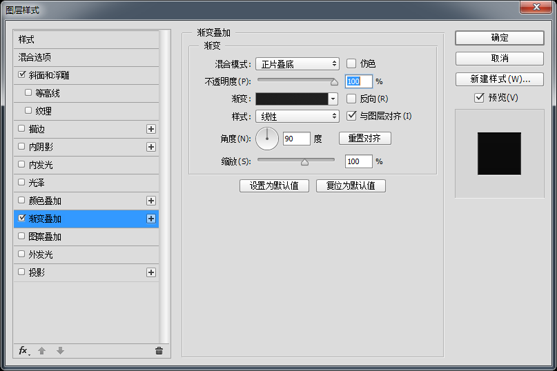Viewport: 557px width, 371px height.
Task: Click the 复位为默认值 button
Action: (x=351, y=186)
